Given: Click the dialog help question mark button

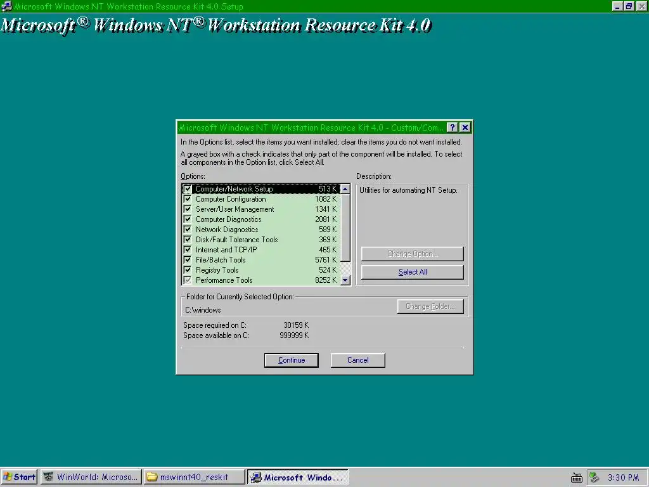Looking at the screenshot, I should point(453,127).
